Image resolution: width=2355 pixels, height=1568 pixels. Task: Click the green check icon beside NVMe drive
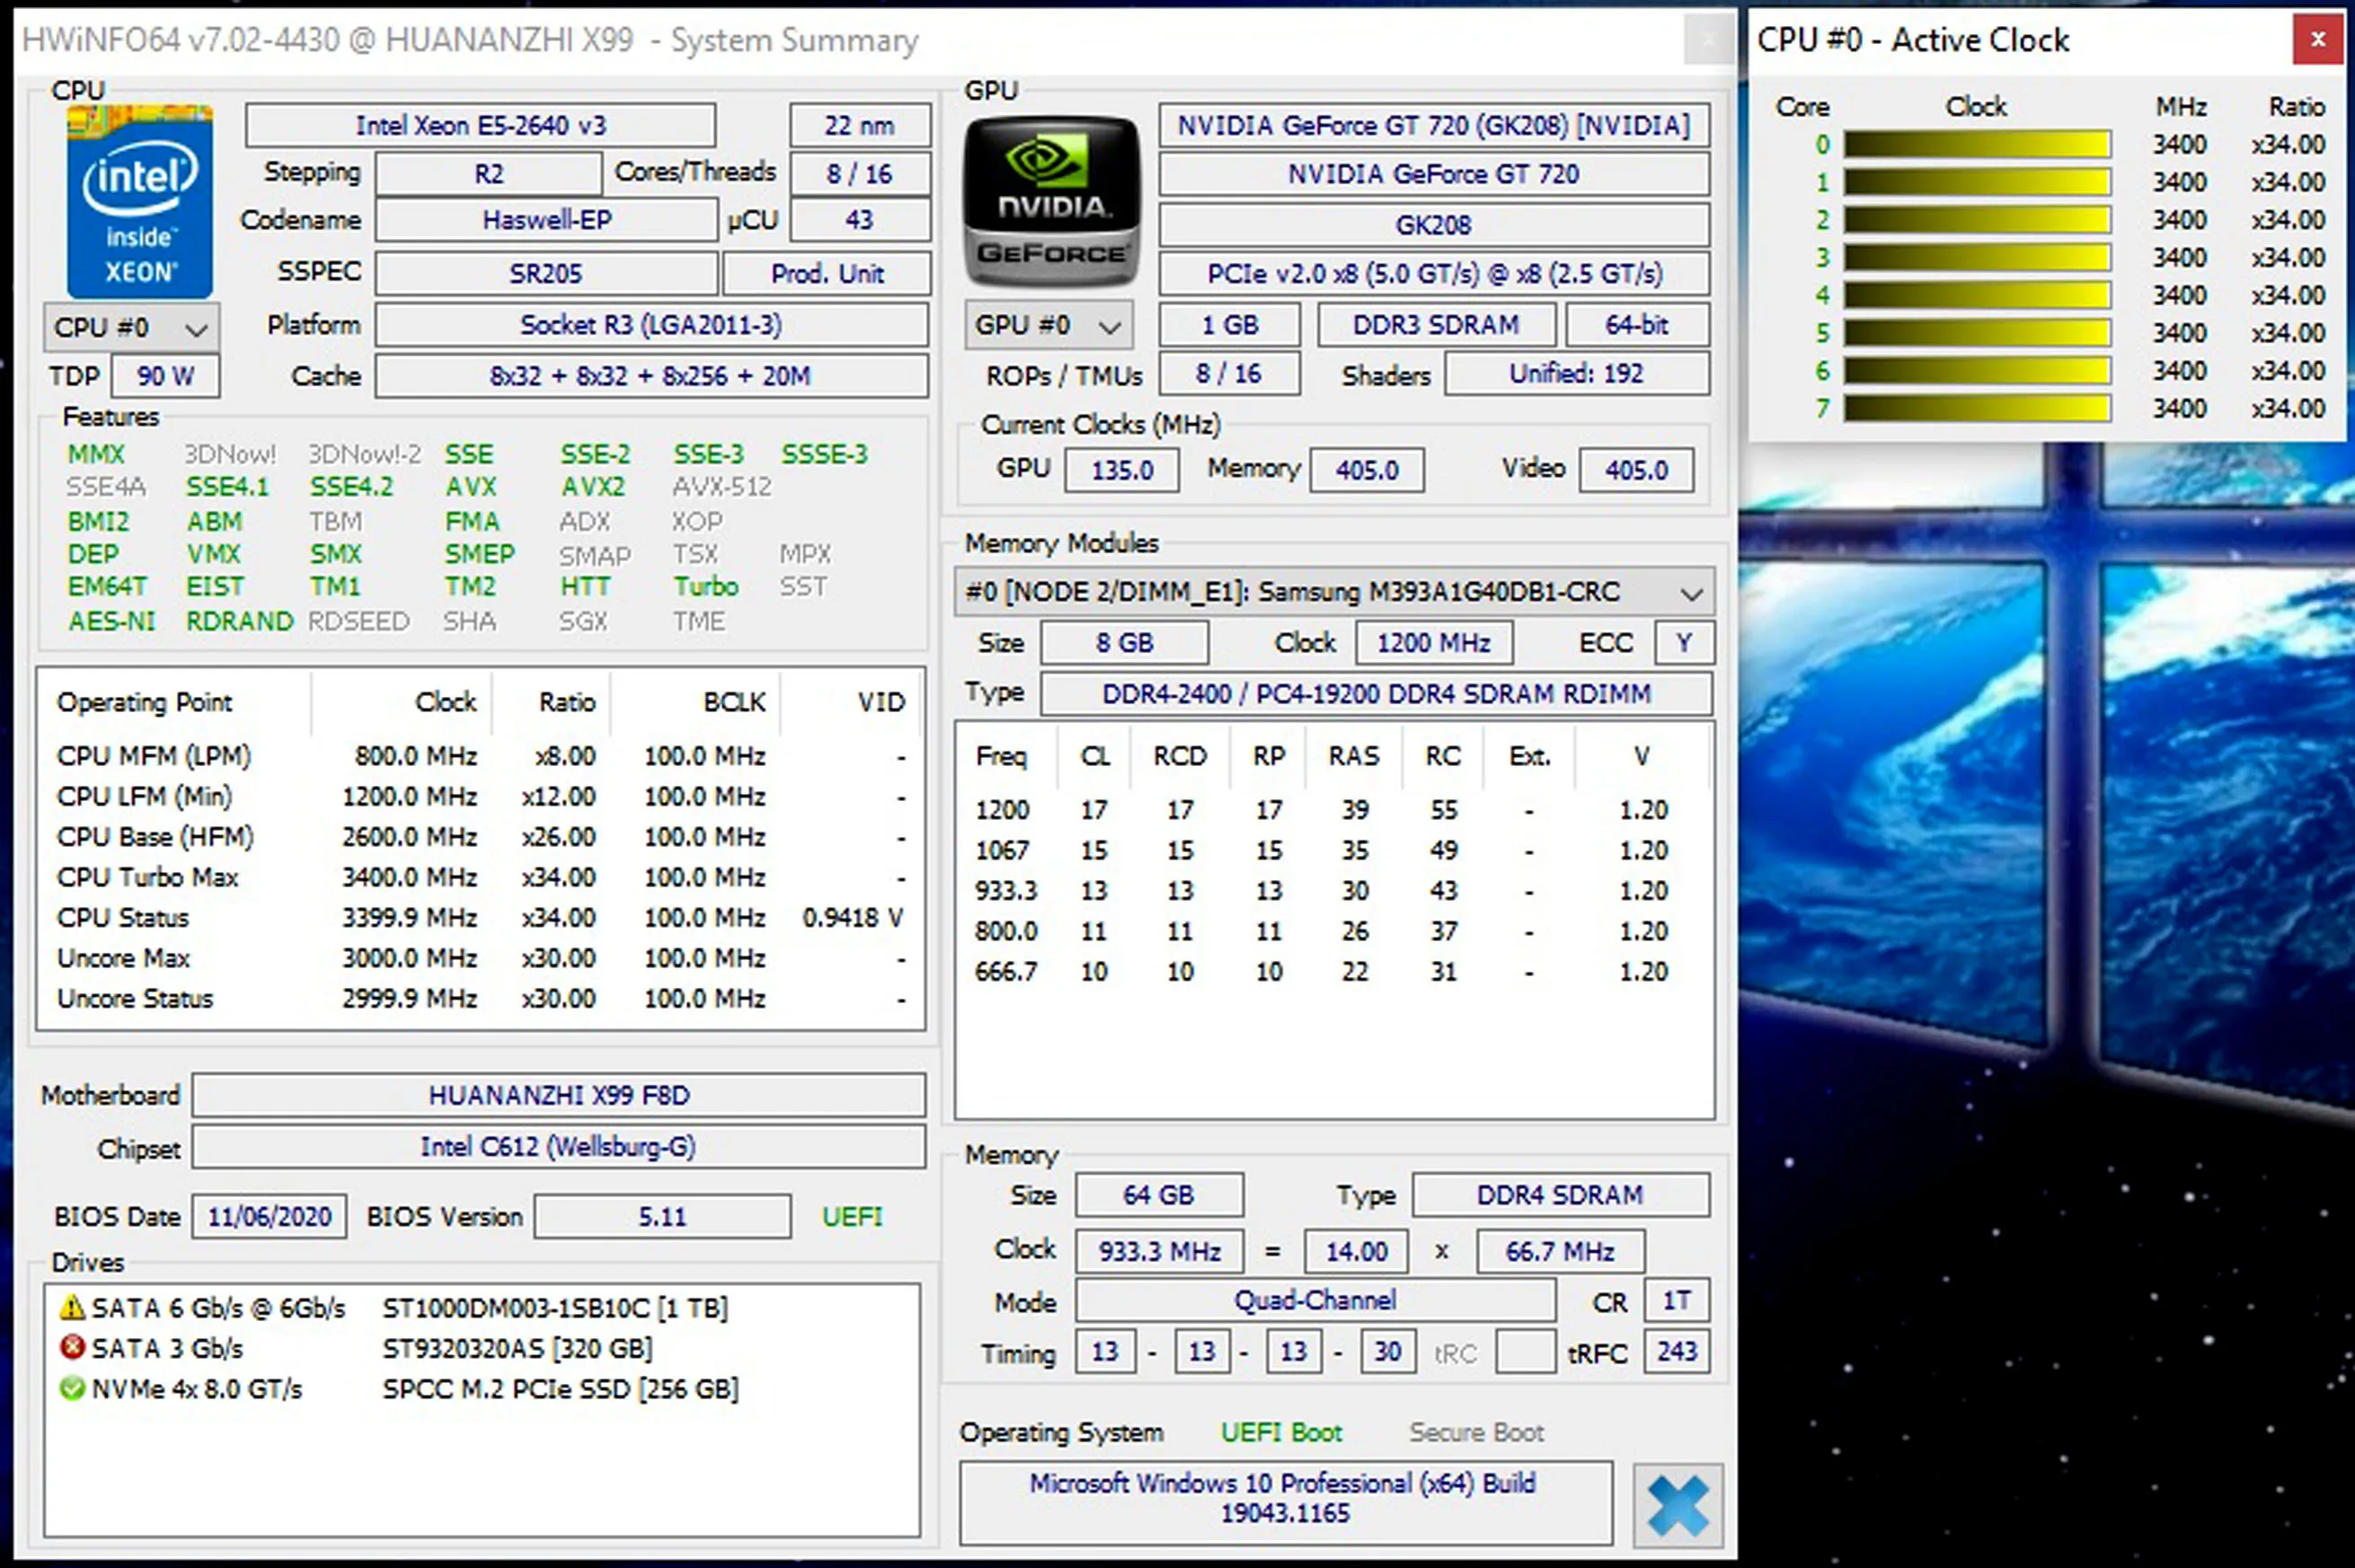click(72, 1388)
